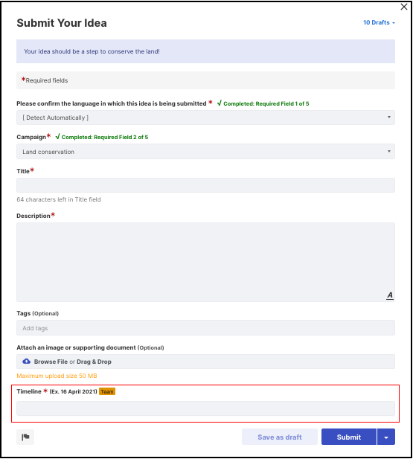The height and width of the screenshot is (459, 413).
Task: Click the orange Team badge
Action: tap(107, 391)
